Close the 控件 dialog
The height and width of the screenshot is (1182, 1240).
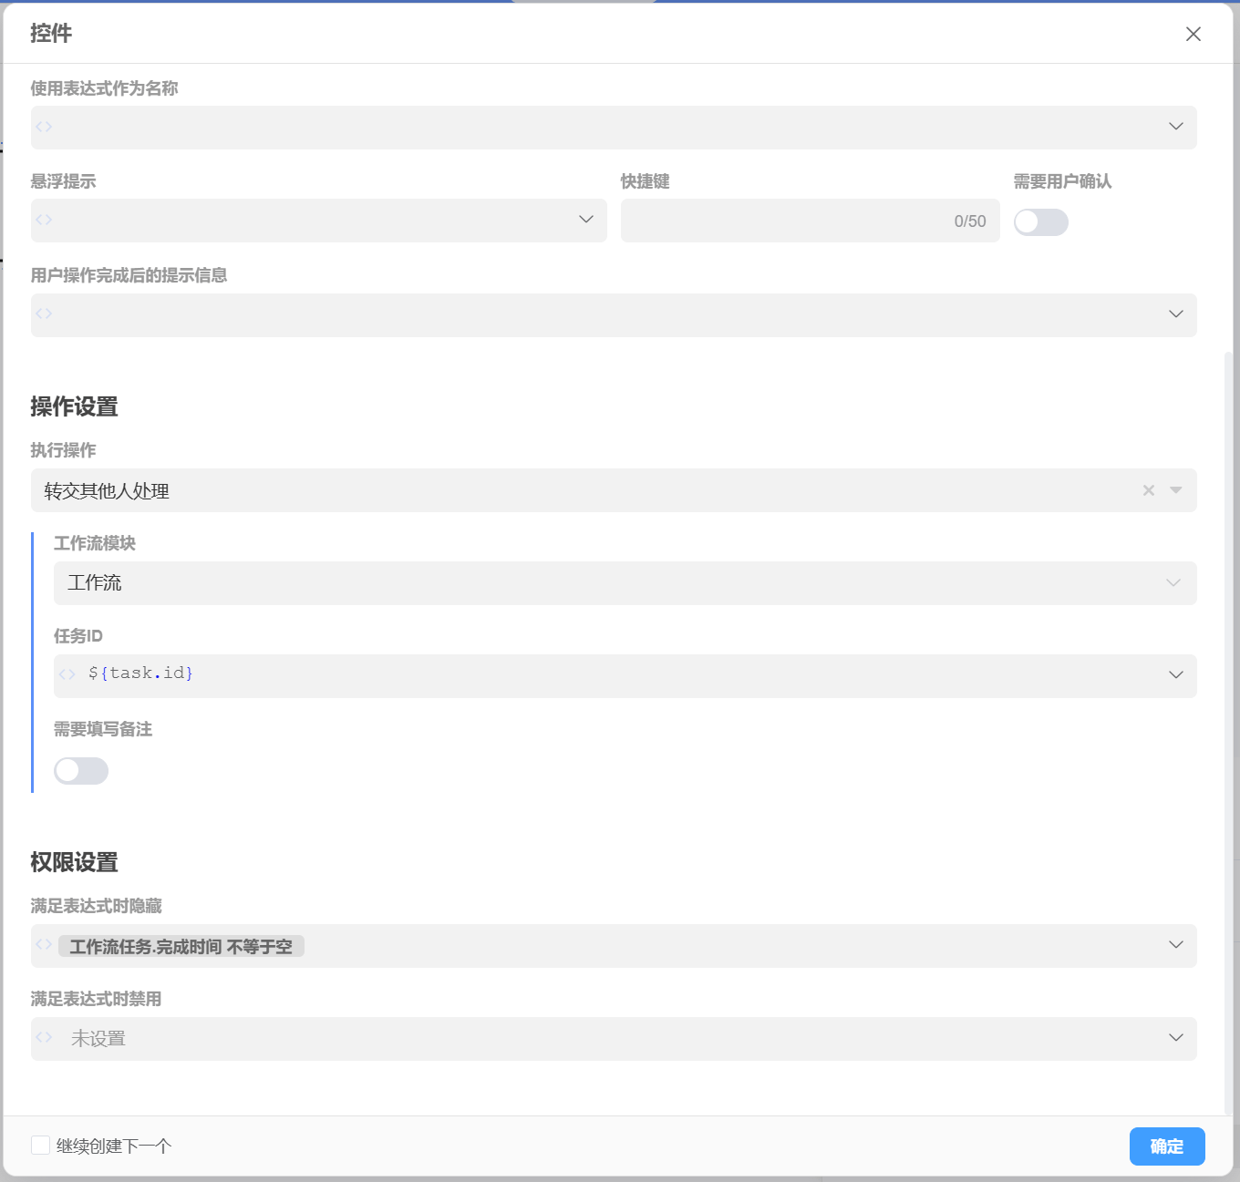click(x=1193, y=34)
